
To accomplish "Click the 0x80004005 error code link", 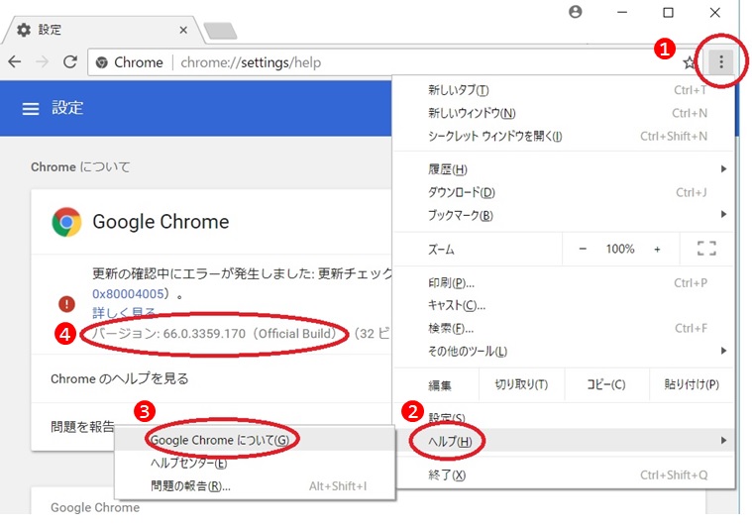I will (x=128, y=293).
